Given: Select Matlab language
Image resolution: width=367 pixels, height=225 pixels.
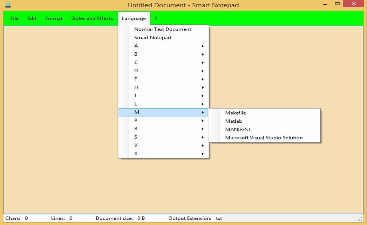Looking at the screenshot, I should (233, 121).
